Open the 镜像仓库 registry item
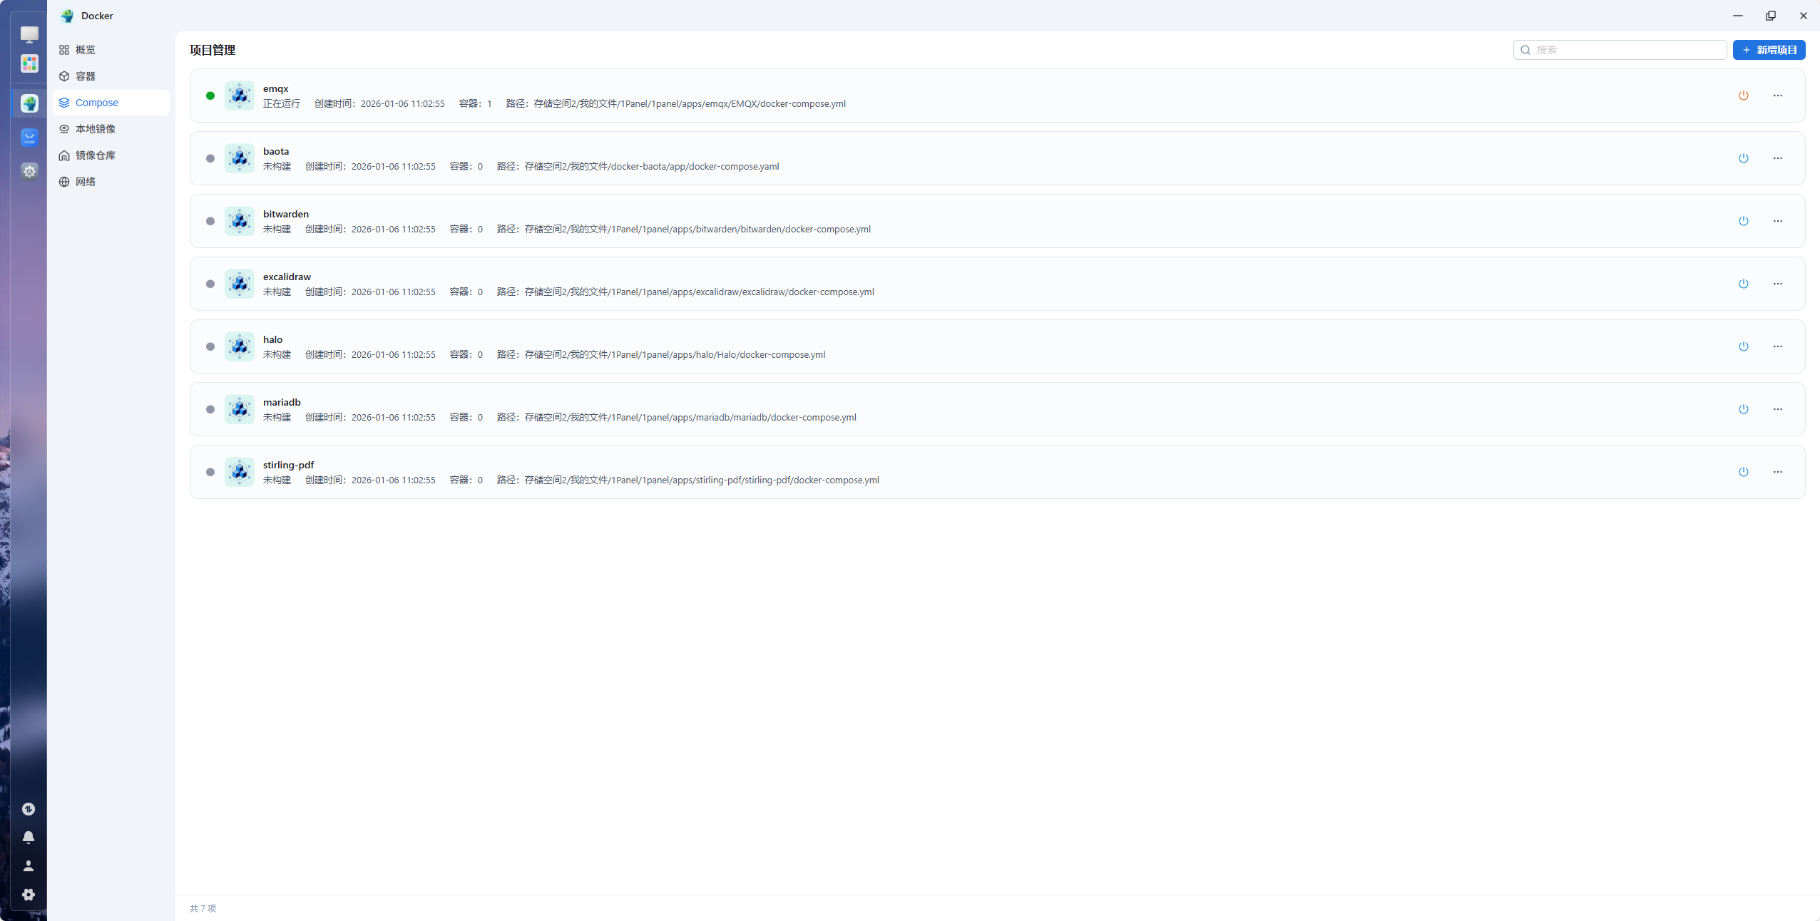The image size is (1820, 921). pos(95,155)
